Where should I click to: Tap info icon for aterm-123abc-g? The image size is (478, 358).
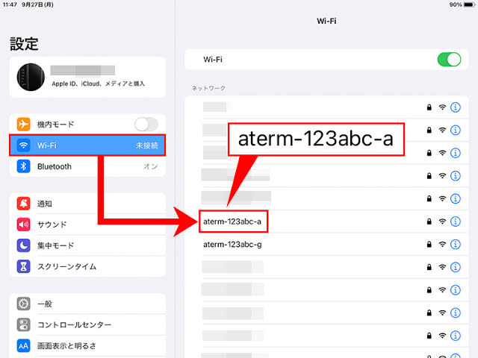click(x=456, y=244)
